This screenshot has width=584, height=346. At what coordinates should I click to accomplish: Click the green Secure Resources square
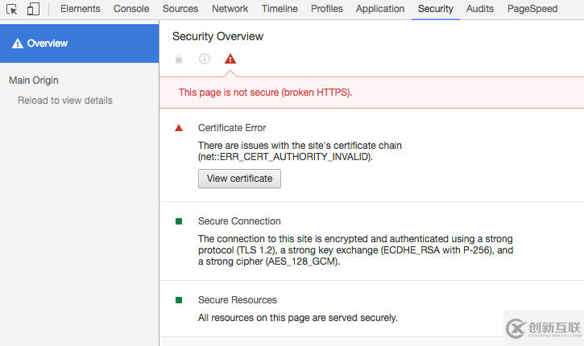[179, 300]
